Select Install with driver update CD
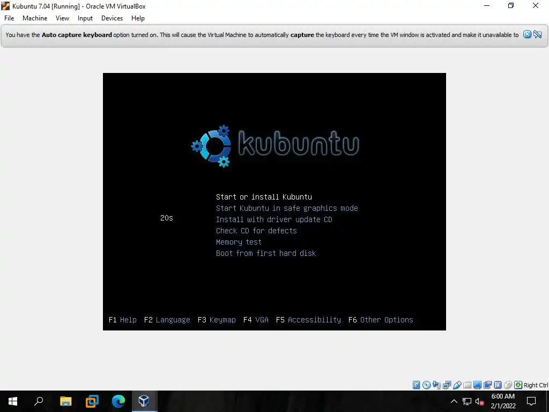The height and width of the screenshot is (412, 549). pyautogui.click(x=274, y=219)
